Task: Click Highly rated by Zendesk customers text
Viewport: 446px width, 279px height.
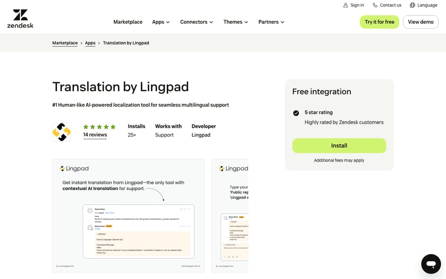Action: click(344, 122)
